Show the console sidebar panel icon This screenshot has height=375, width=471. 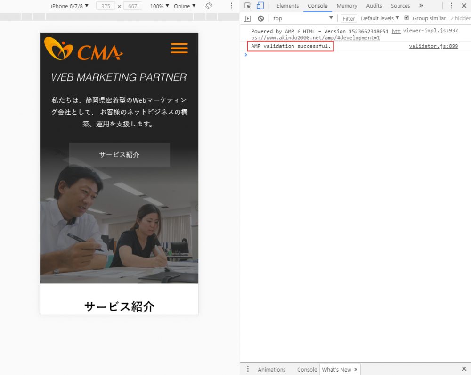point(247,18)
